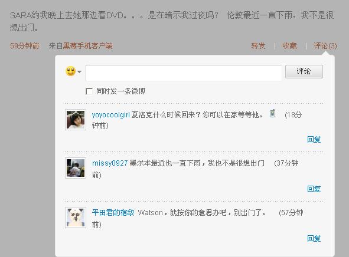The image size is (349, 257).
Task: Open the 59分钟前 timestamp link
Action: coord(25,46)
